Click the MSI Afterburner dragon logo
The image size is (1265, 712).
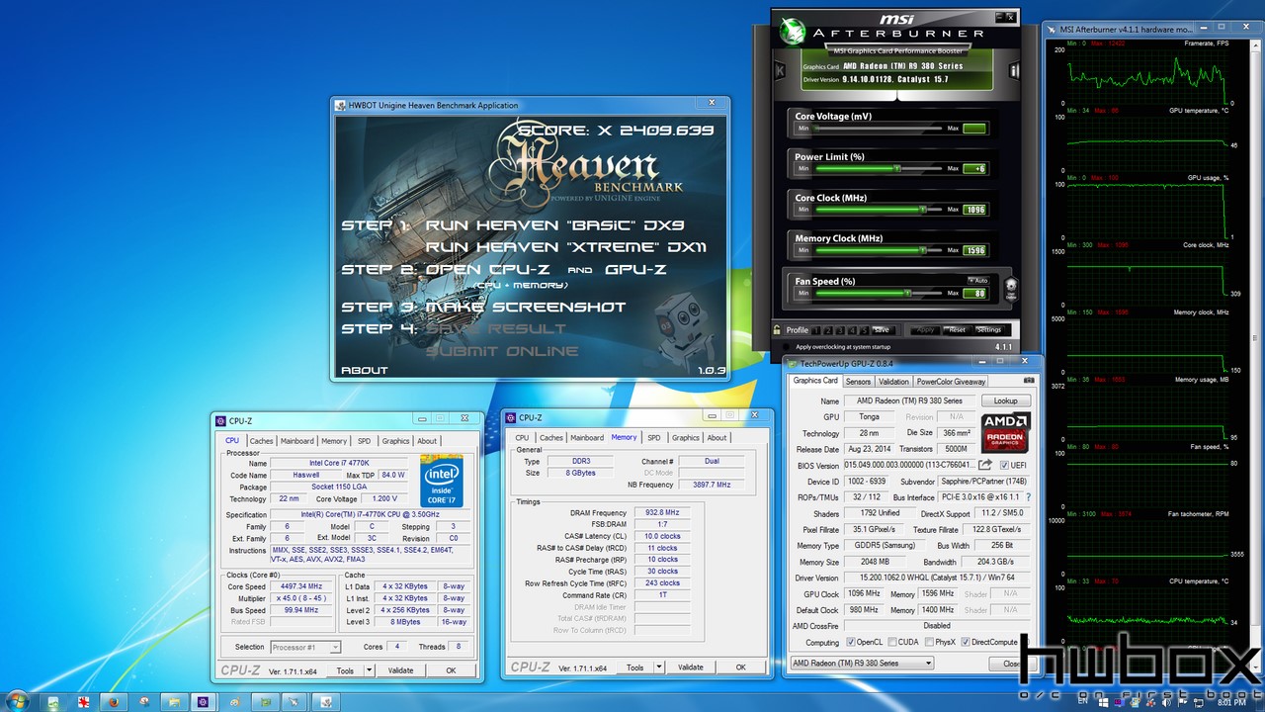click(x=794, y=31)
